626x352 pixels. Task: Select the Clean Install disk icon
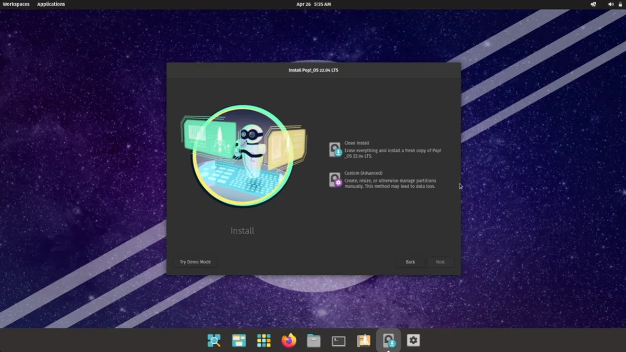tap(335, 150)
